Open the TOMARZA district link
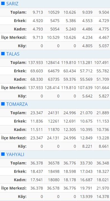 point(17,104)
